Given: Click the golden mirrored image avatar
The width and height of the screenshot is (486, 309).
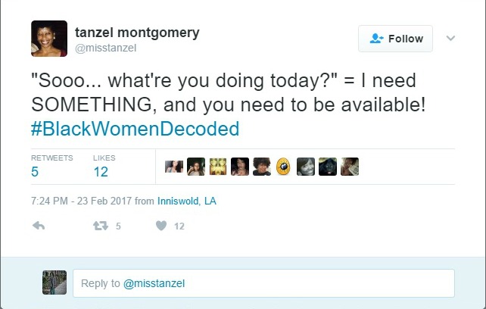Looking at the screenshot, I should pyautogui.click(x=218, y=167).
